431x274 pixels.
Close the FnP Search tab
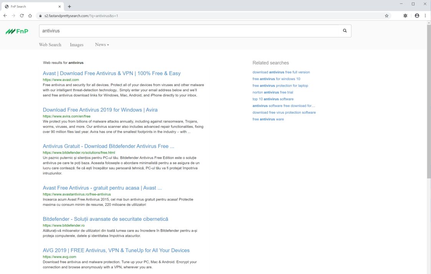pos(59,6)
